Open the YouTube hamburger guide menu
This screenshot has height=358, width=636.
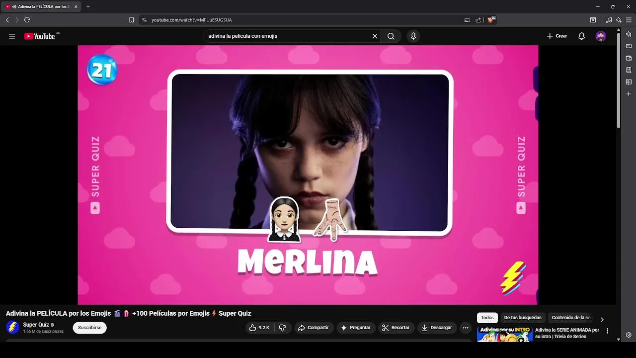[12, 36]
